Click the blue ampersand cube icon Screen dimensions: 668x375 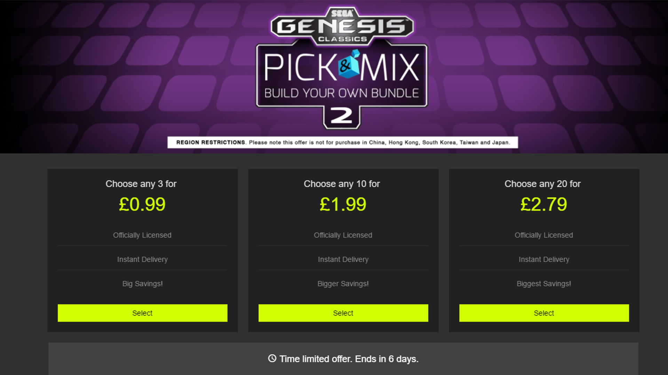click(x=349, y=65)
